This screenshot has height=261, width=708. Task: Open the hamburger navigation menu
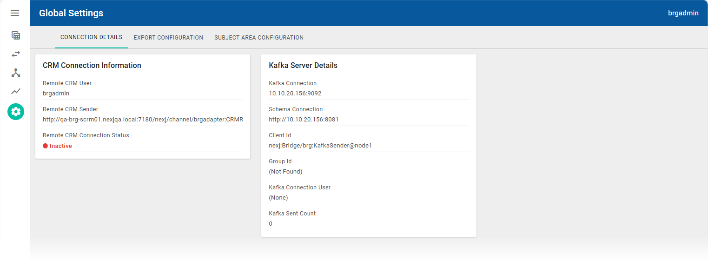click(15, 13)
